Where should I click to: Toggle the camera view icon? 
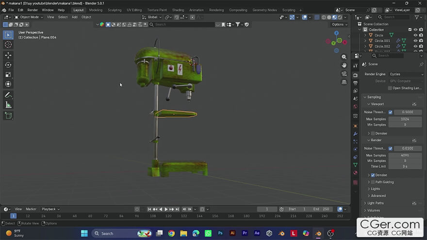click(344, 74)
